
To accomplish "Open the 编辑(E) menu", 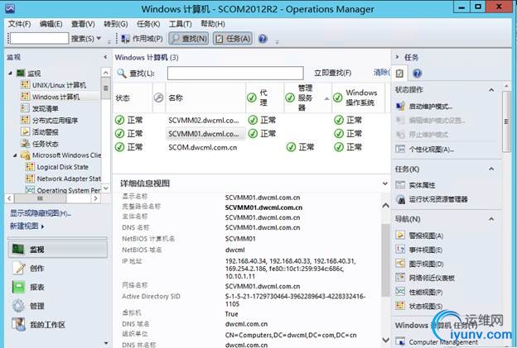I will pyautogui.click(x=51, y=24).
